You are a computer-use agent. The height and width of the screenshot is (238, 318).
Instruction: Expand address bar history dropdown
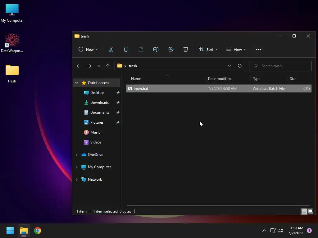[x=229, y=66]
